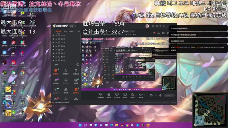Toggle visibility of the 文本 6 layer
Image resolution: width=228 pixels, height=128 pixels.
[x=53, y=35]
